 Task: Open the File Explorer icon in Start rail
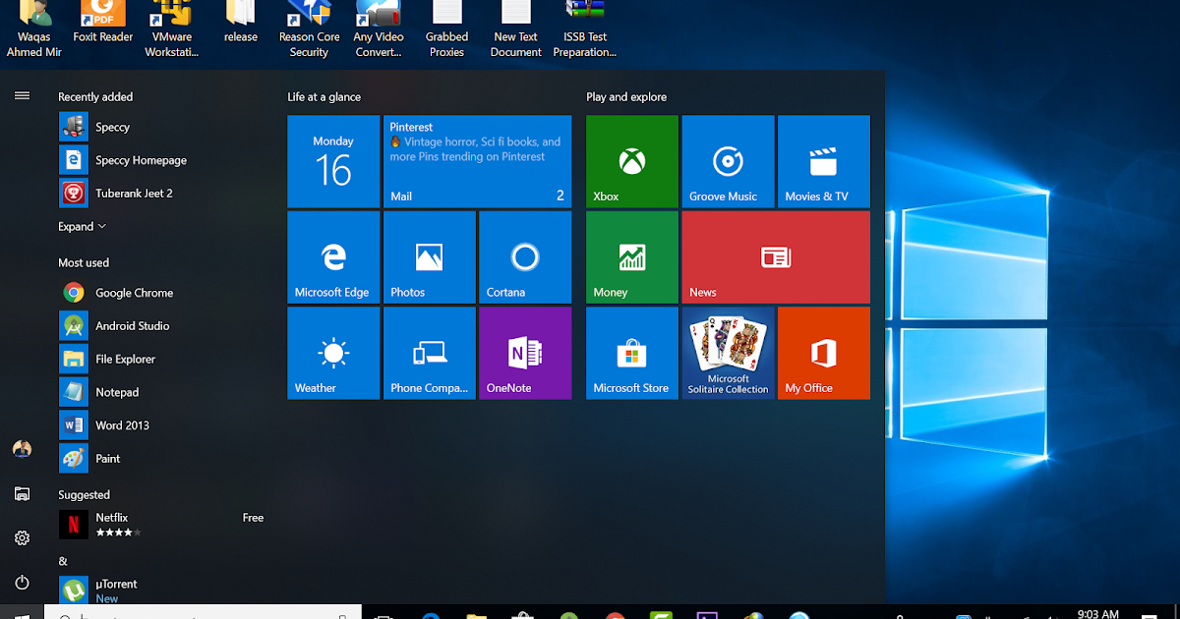pos(22,494)
